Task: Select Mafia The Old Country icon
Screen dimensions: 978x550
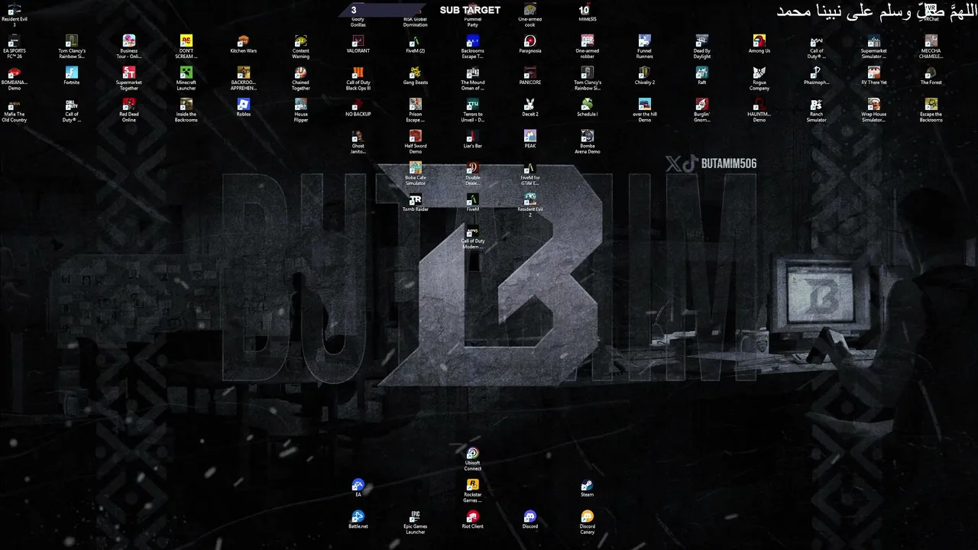Action: pyautogui.click(x=15, y=111)
